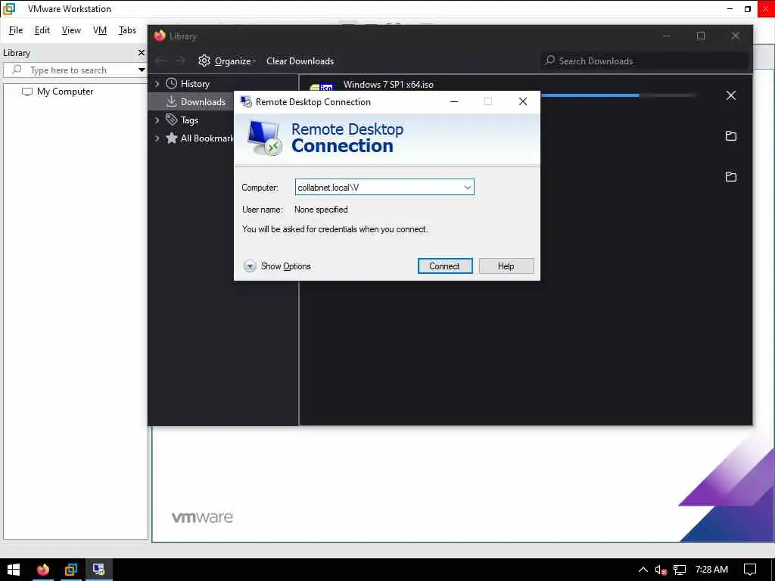The width and height of the screenshot is (775, 581).
Task: Click the VMware library search box
Action: click(x=74, y=70)
